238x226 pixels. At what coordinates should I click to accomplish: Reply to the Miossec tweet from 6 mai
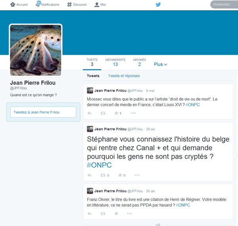90,113
